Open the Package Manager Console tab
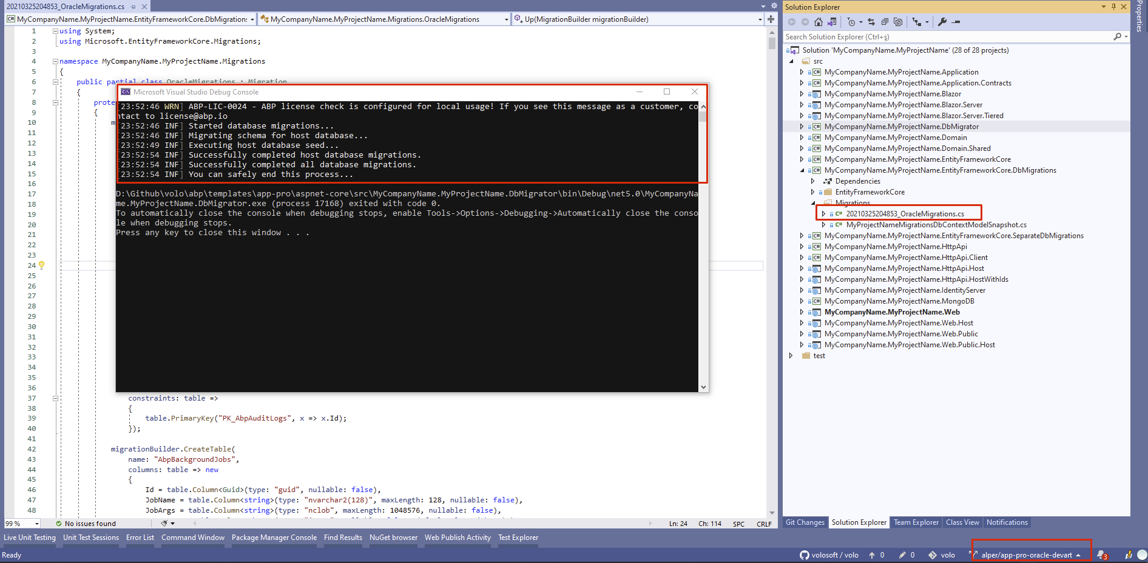 pyautogui.click(x=274, y=538)
